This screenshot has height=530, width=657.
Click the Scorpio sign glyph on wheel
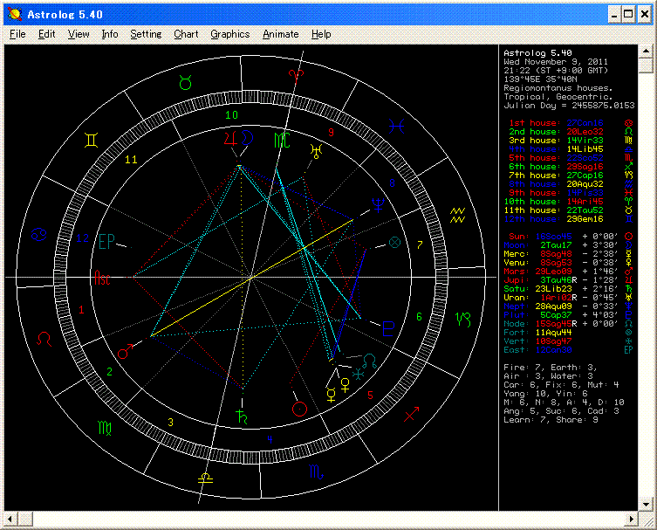coord(317,471)
